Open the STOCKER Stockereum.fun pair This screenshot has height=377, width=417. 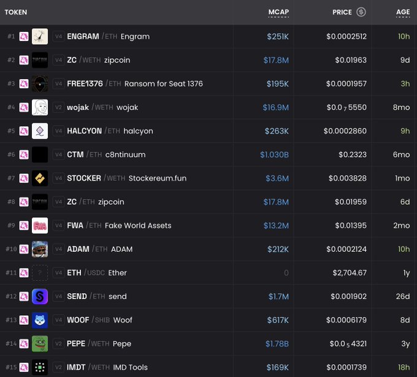[126, 178]
